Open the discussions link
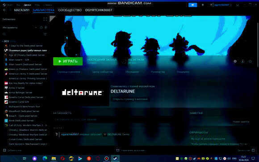 pos(132,72)
